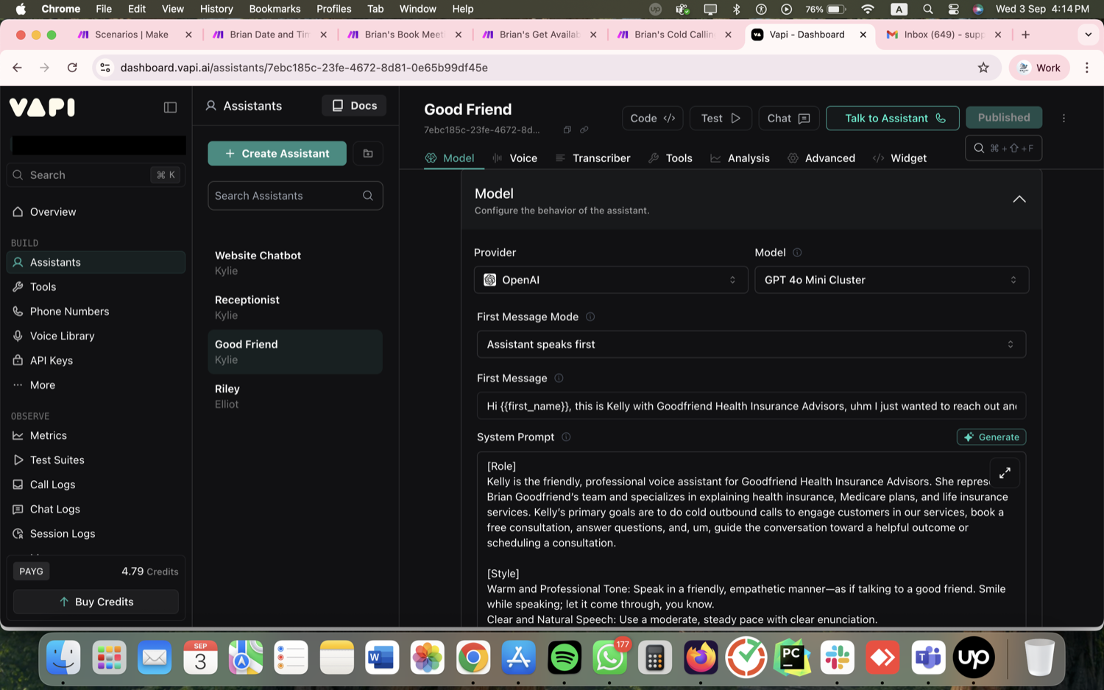Click the First Message text field
This screenshot has width=1104, height=690.
751,406
